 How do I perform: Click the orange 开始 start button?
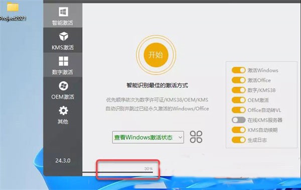coord(156,55)
